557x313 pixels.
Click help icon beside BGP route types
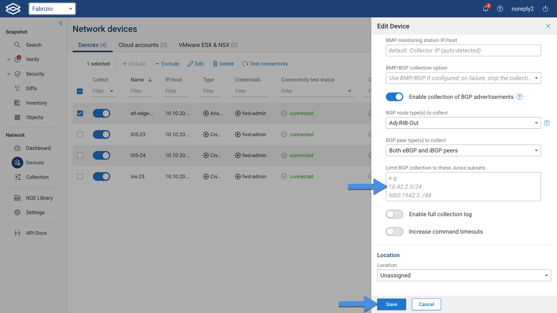point(547,123)
